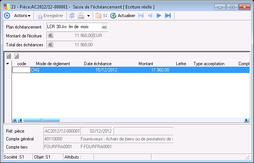Minimize the échéancement window
Image resolution: width=254 pixels, height=163 pixels.
[x=220, y=7]
